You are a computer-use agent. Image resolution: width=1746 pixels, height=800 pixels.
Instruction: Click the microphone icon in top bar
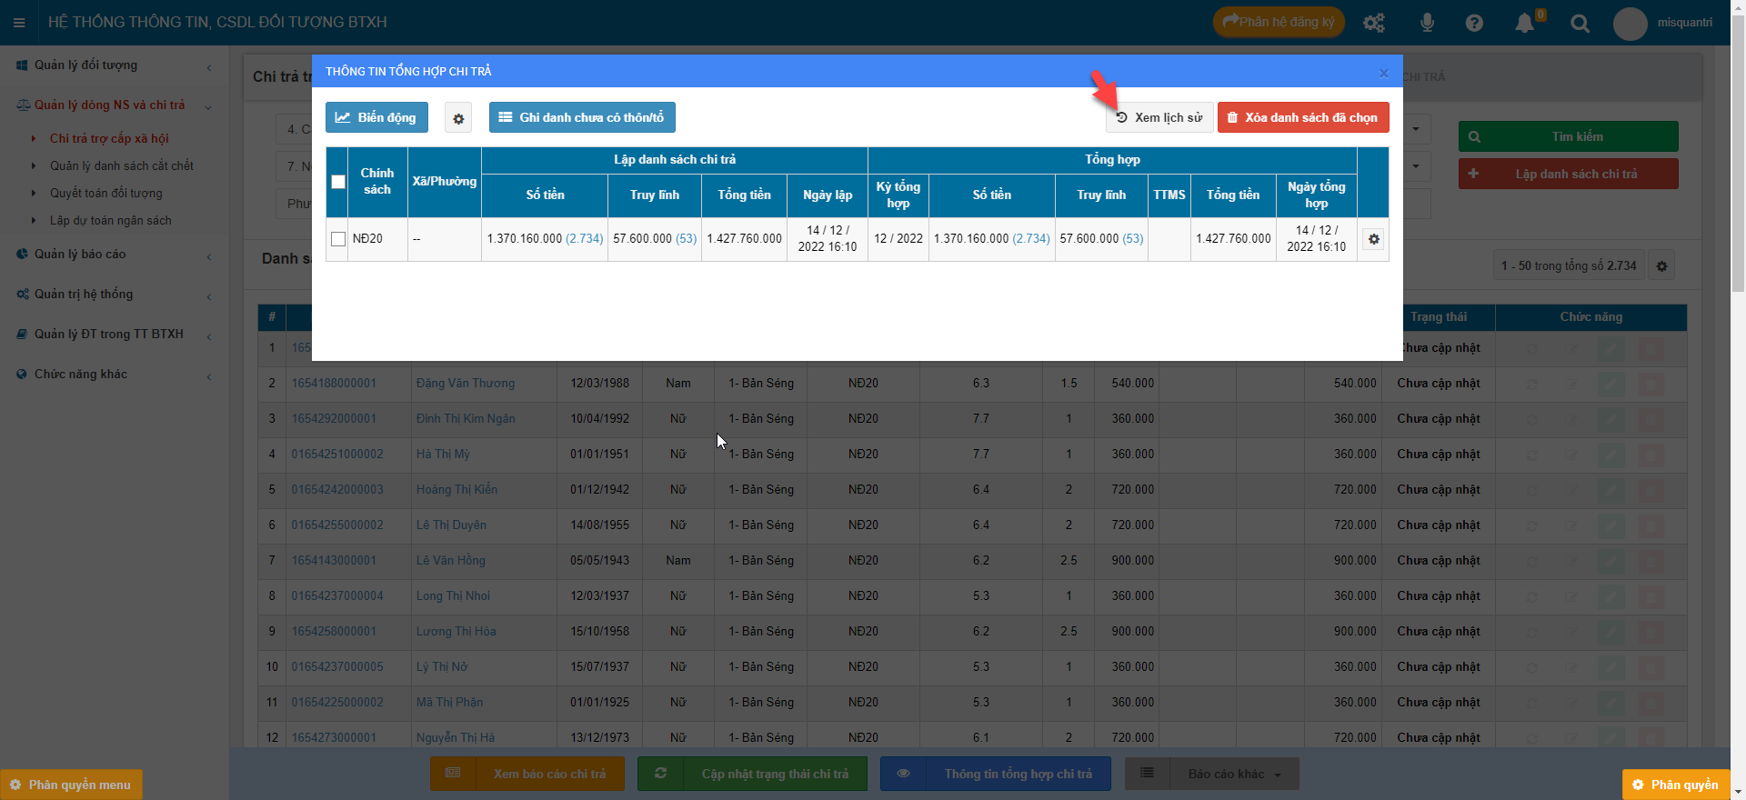pos(1427,23)
